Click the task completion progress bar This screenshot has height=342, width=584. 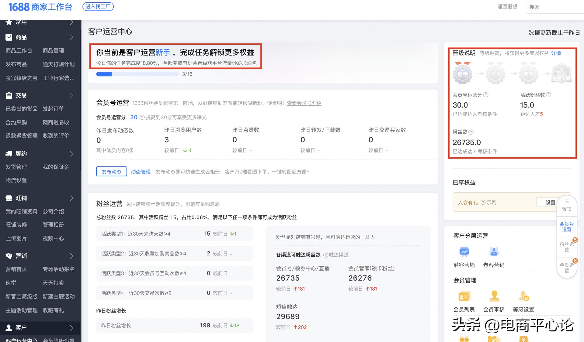[x=137, y=74]
